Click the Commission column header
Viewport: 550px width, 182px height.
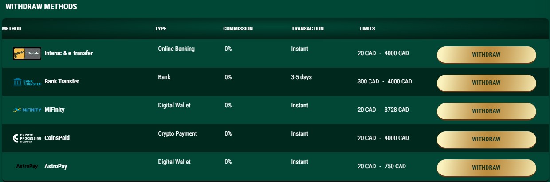pos(238,29)
